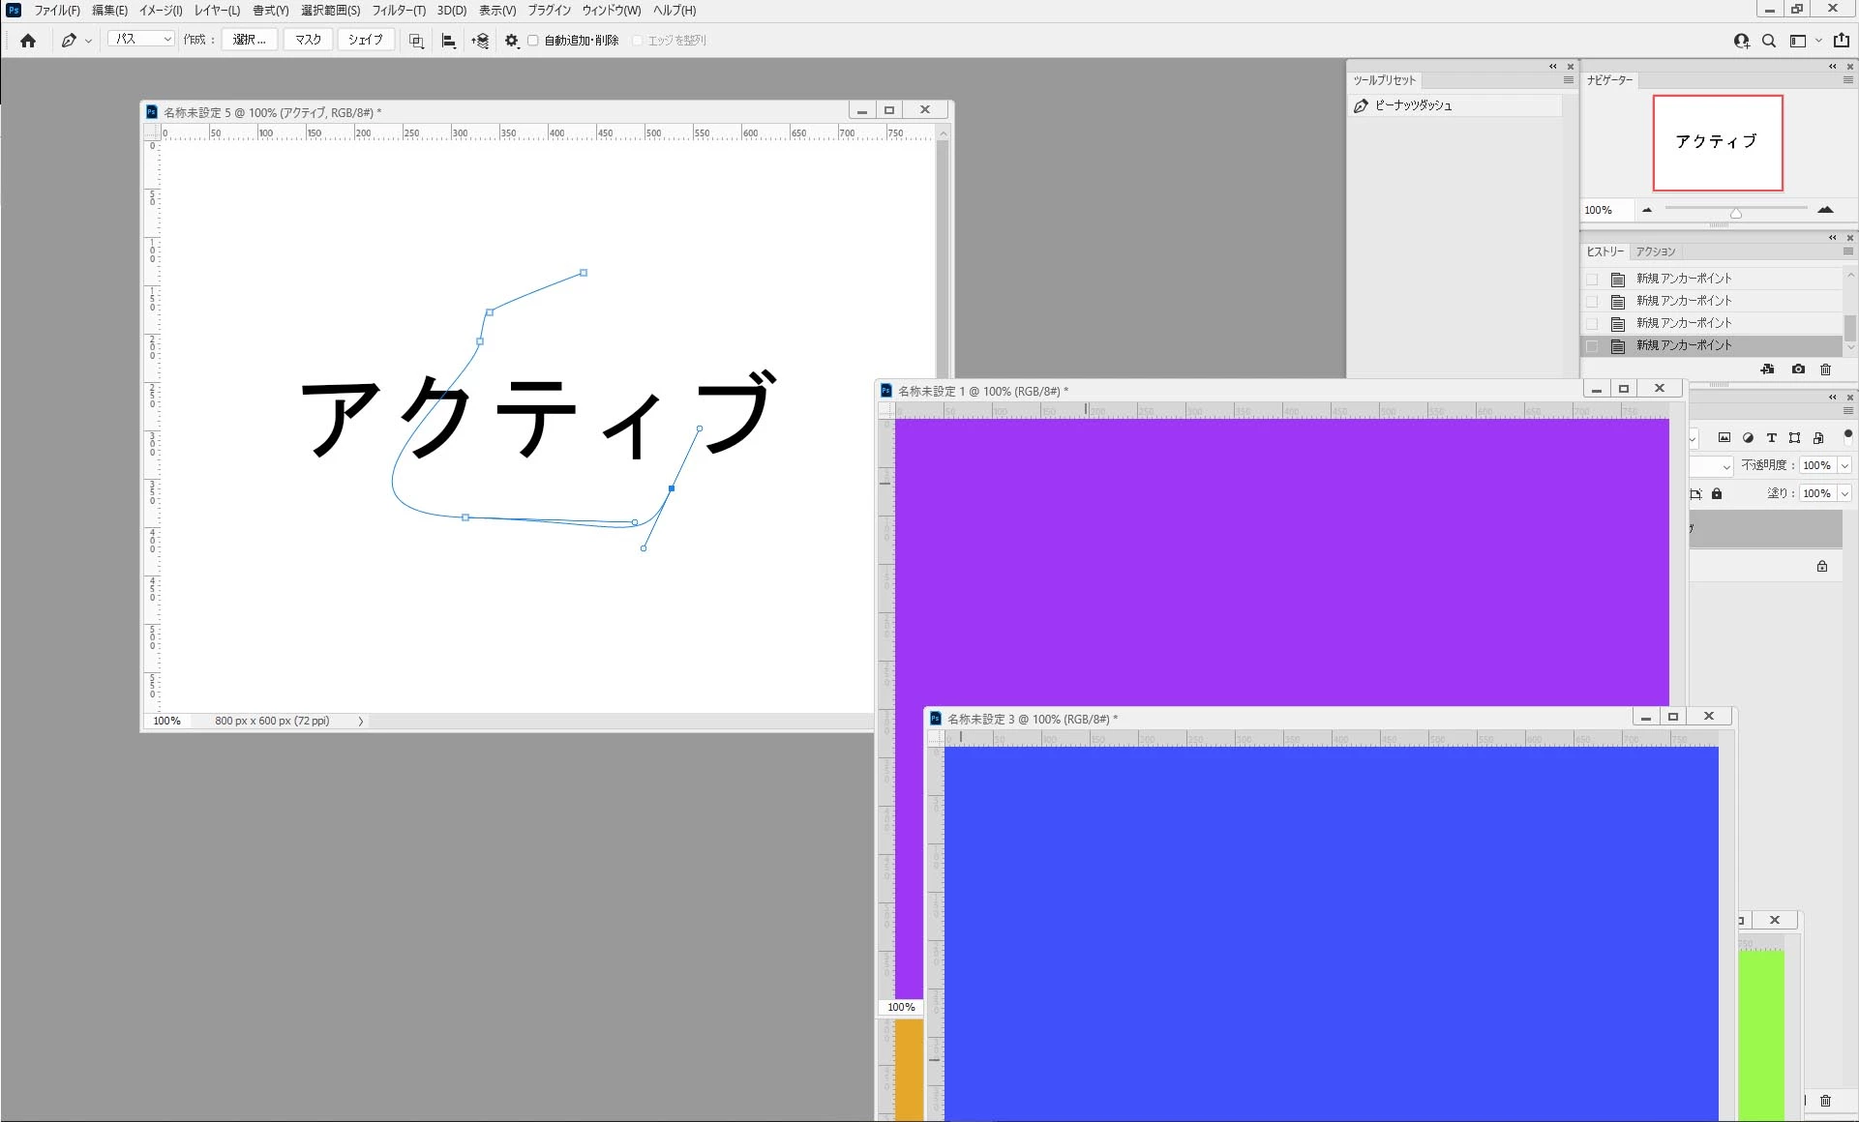Open パス mode dropdown in options bar
The height and width of the screenshot is (1122, 1859).
click(141, 40)
